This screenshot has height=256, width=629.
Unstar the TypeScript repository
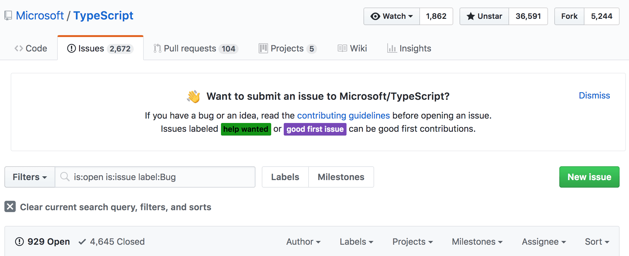point(484,16)
